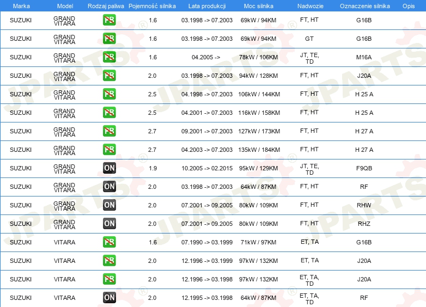426x307 pixels.
Task: Click the 10.2005 -> 02.2015 date cell
Action: [x=207, y=168]
